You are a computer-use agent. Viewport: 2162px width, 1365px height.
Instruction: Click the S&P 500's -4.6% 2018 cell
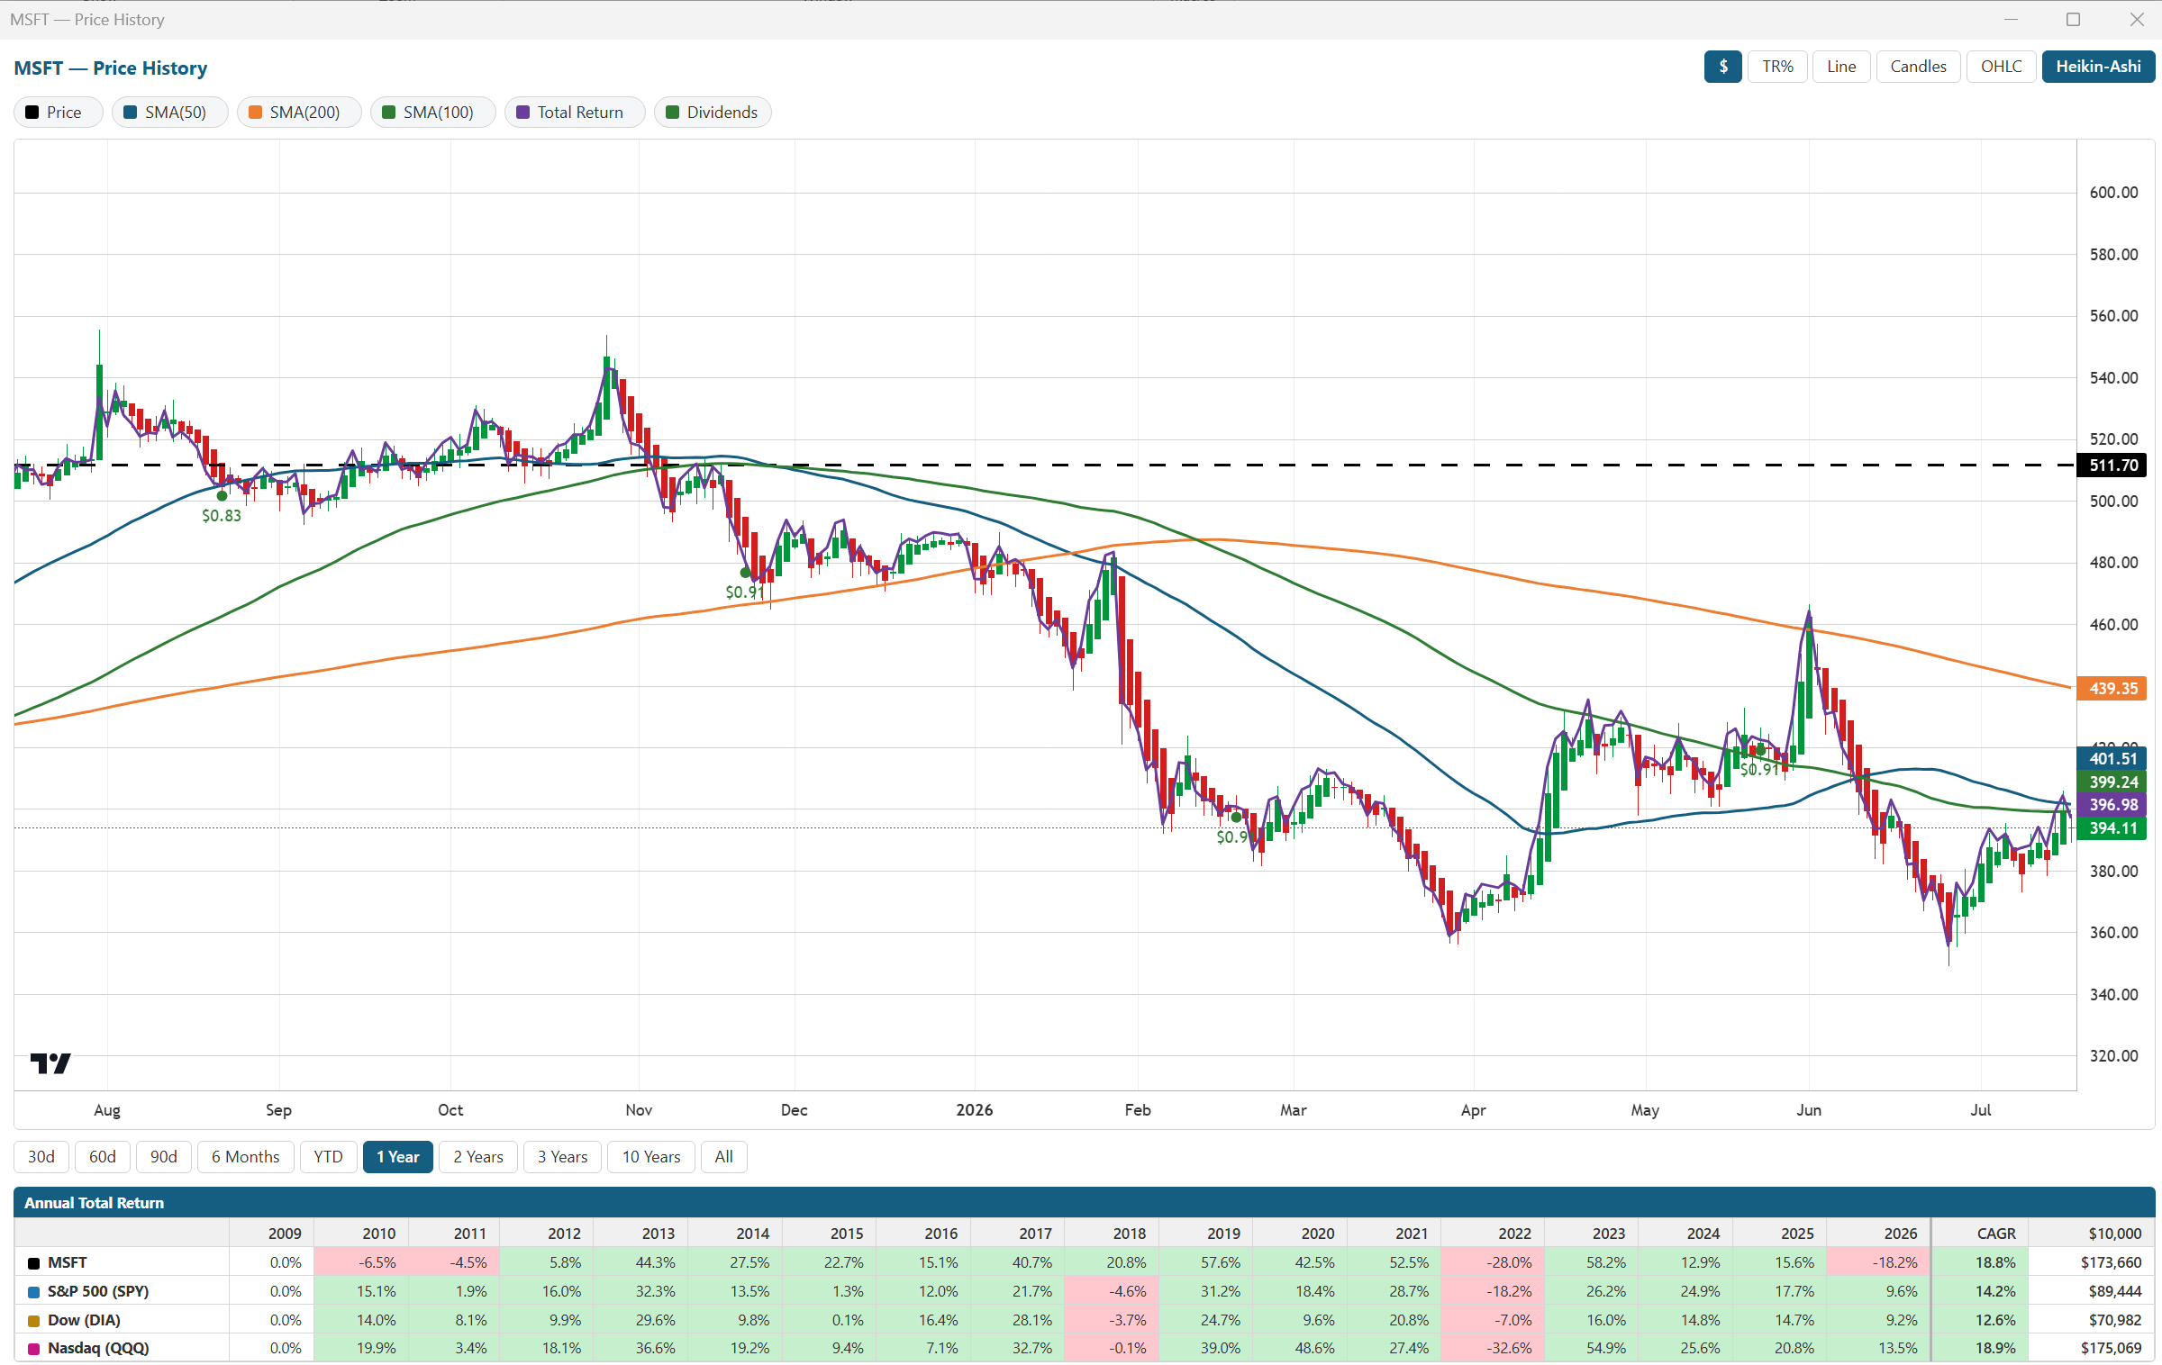click(1111, 1291)
